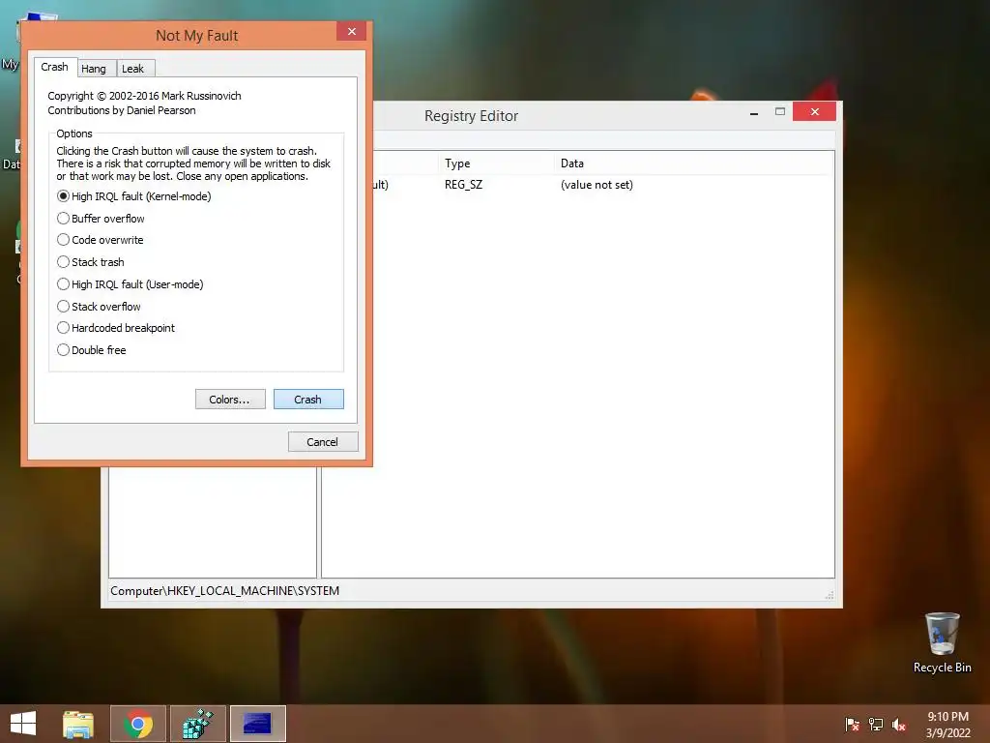
Task: Open Action Center flag tray icon
Action: (852, 725)
